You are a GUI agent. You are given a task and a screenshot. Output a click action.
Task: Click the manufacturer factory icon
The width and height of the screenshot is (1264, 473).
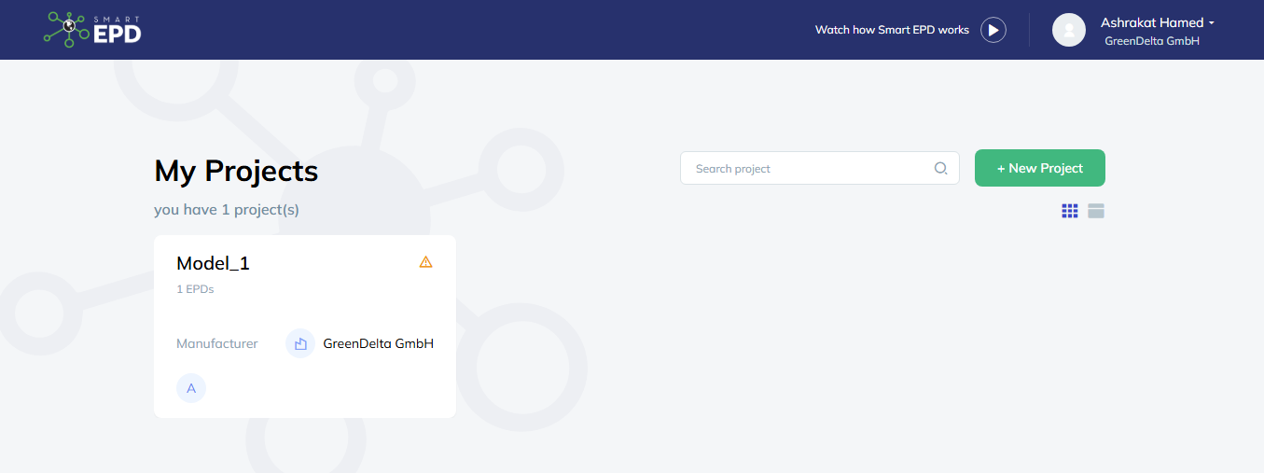click(300, 343)
